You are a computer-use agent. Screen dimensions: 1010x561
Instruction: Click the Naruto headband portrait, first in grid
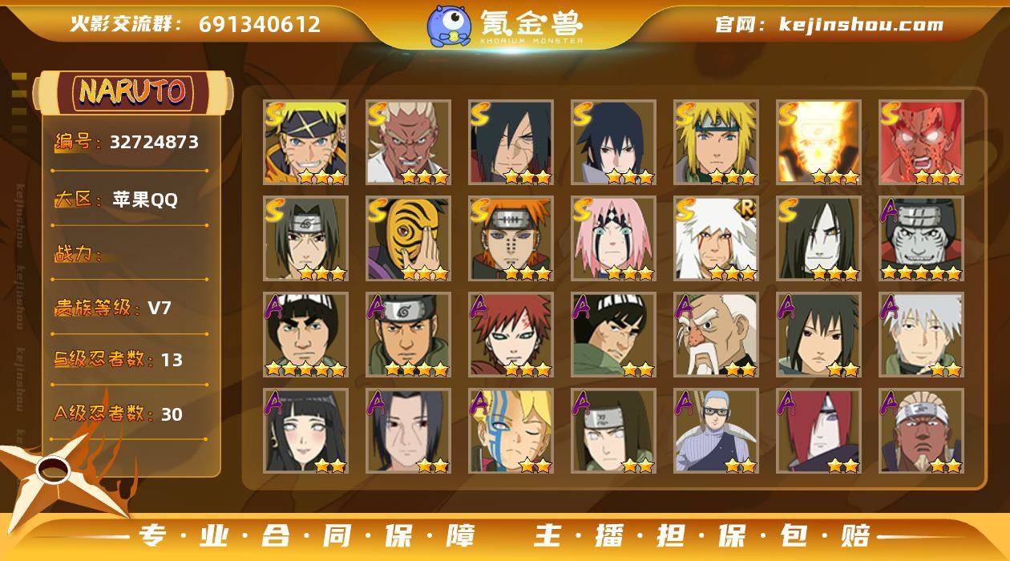305,143
